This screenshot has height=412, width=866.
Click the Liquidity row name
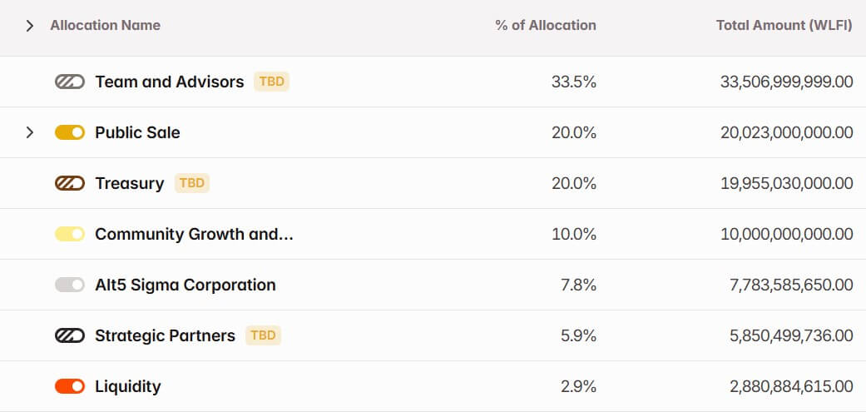[x=127, y=386]
